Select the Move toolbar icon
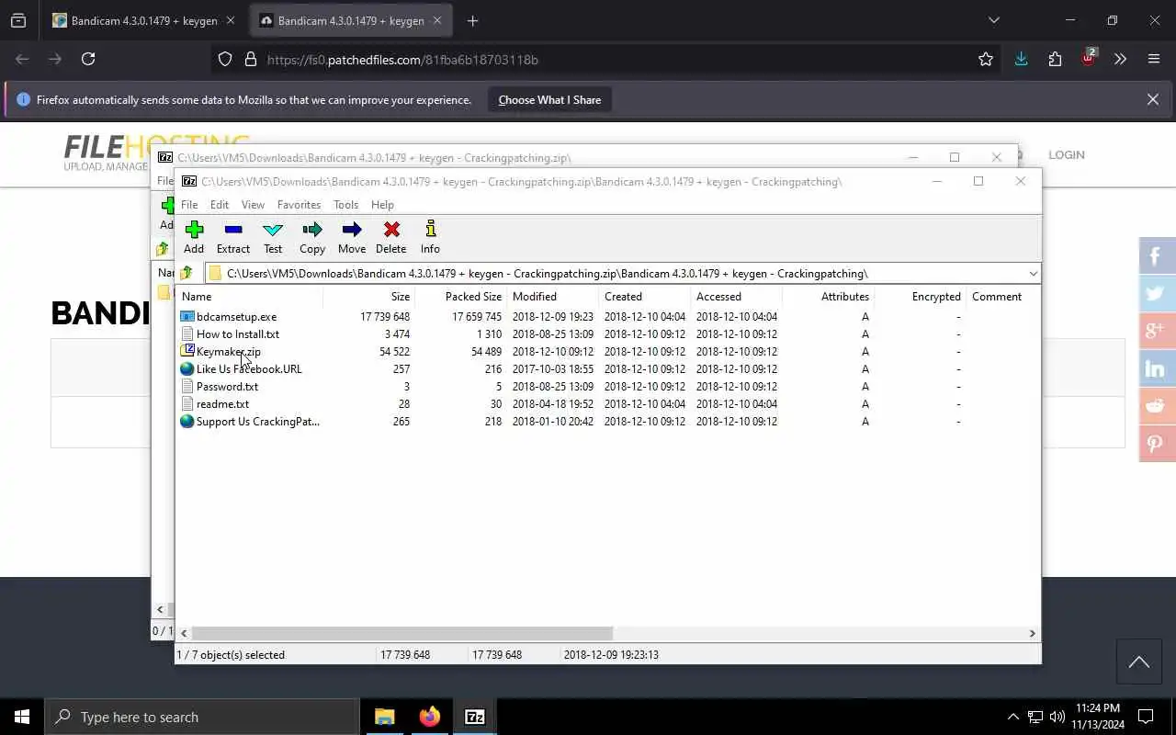The image size is (1176, 735). pos(352,230)
